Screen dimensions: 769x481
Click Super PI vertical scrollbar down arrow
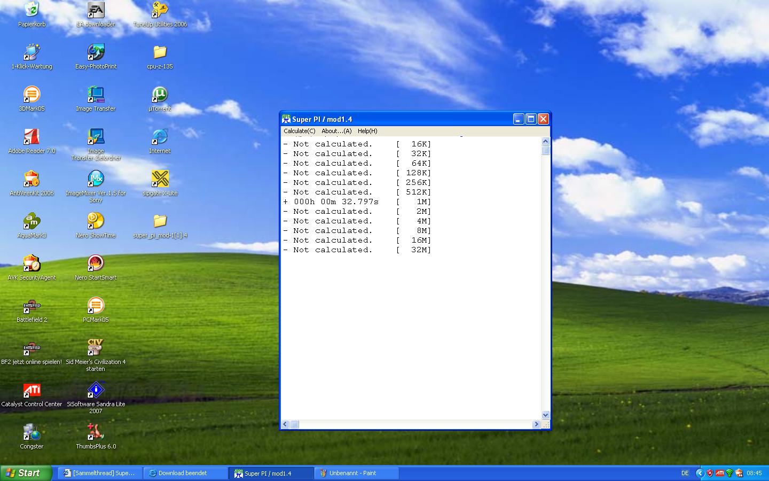coord(545,415)
